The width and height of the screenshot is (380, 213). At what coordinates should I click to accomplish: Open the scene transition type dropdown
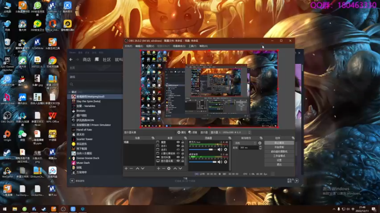(245, 143)
